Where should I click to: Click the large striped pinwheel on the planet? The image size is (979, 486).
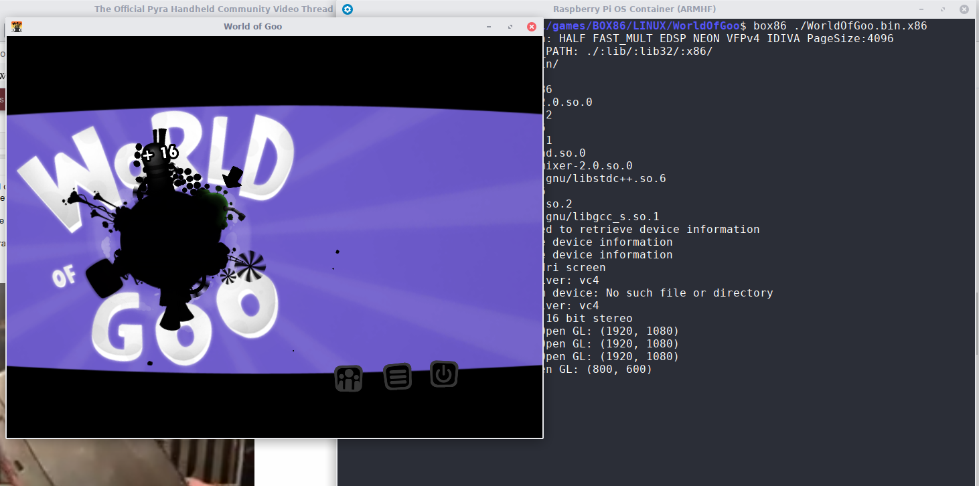[250, 266]
